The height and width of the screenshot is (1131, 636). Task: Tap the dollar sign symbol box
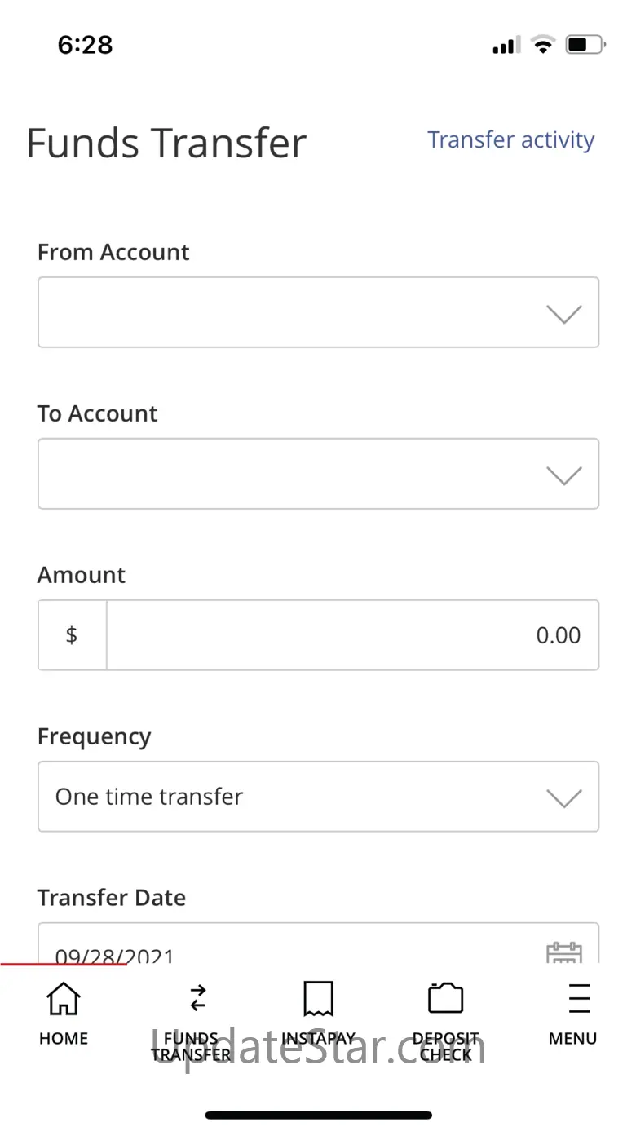point(72,635)
